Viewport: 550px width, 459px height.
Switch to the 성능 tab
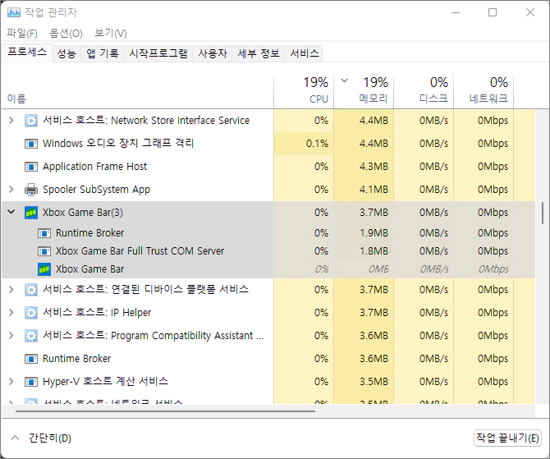(66, 53)
